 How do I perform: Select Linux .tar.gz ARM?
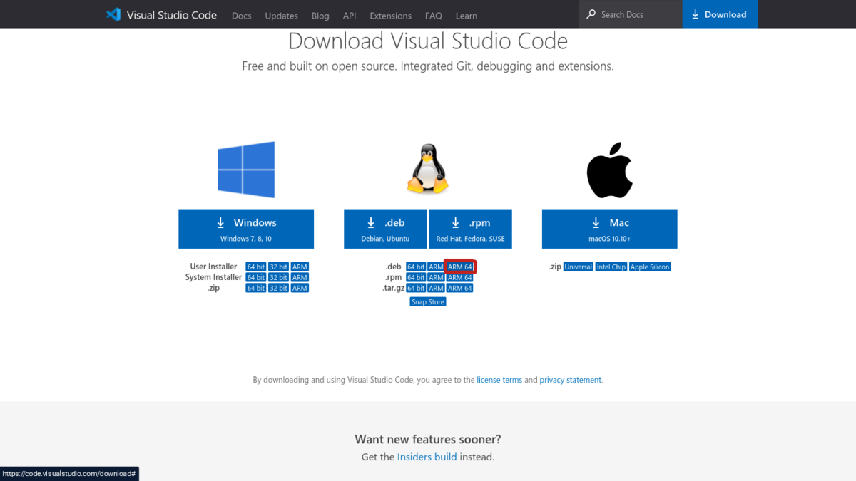pos(436,289)
